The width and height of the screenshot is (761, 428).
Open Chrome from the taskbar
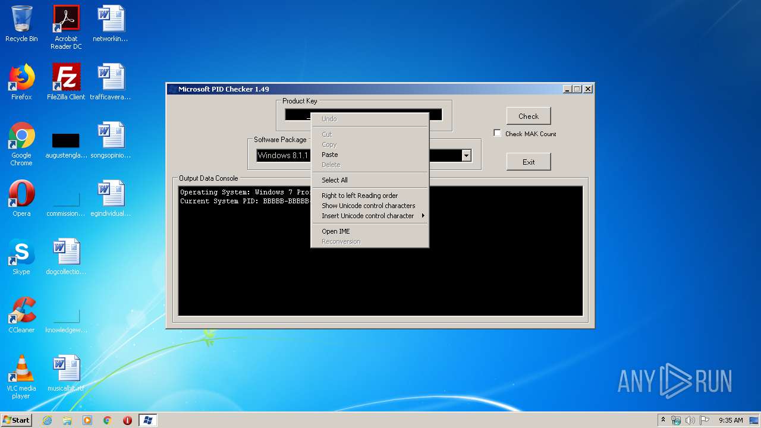pyautogui.click(x=108, y=420)
